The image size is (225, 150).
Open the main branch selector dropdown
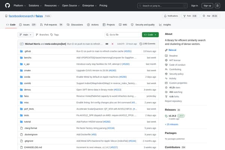point(25,35)
